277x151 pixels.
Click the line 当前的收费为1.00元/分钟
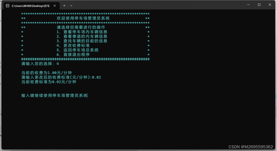[x=47, y=73]
